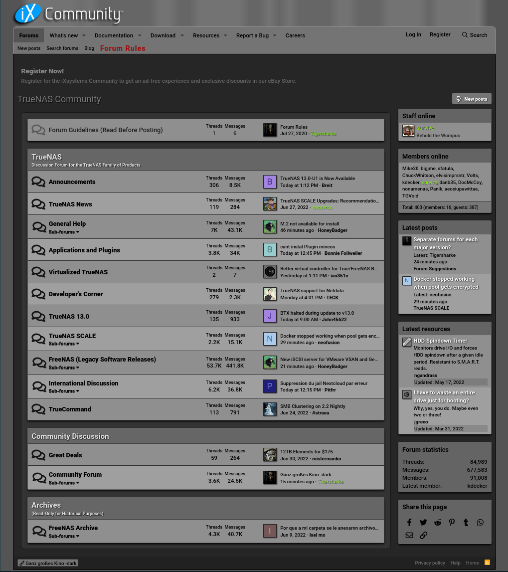
Task: Share this page on Pinterest
Action: click(452, 523)
